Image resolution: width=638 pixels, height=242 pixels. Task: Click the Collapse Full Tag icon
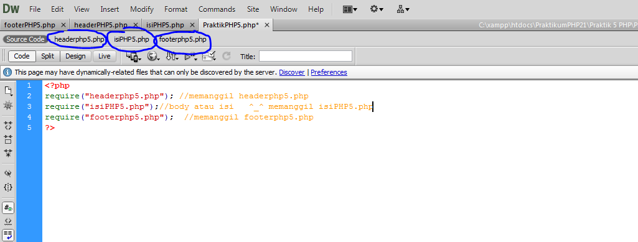pyautogui.click(x=7, y=125)
